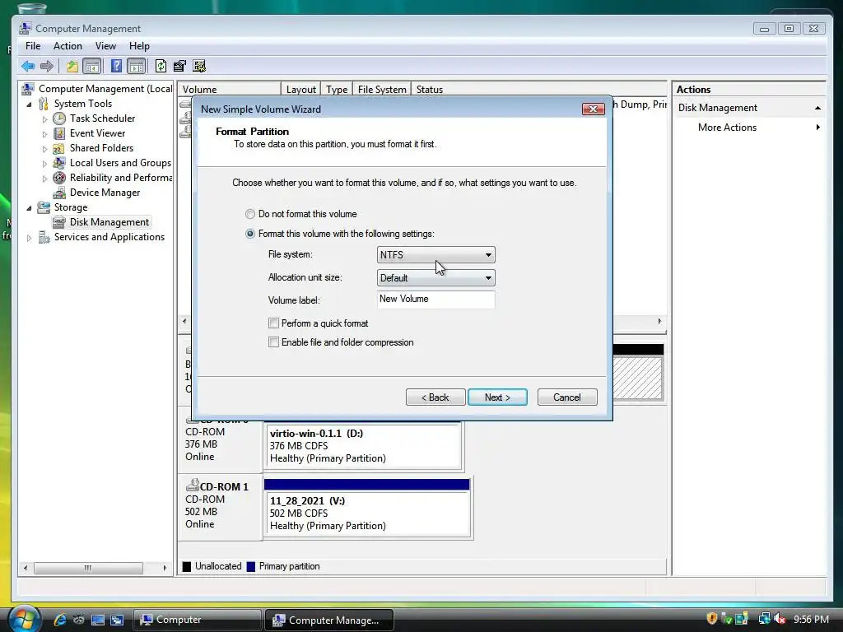The width and height of the screenshot is (843, 632).
Task: Click the Up one level folder icon
Action: [x=72, y=66]
